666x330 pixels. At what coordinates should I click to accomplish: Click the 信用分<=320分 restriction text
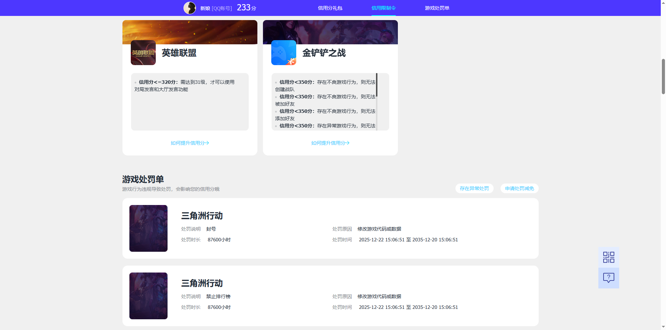tap(185, 86)
